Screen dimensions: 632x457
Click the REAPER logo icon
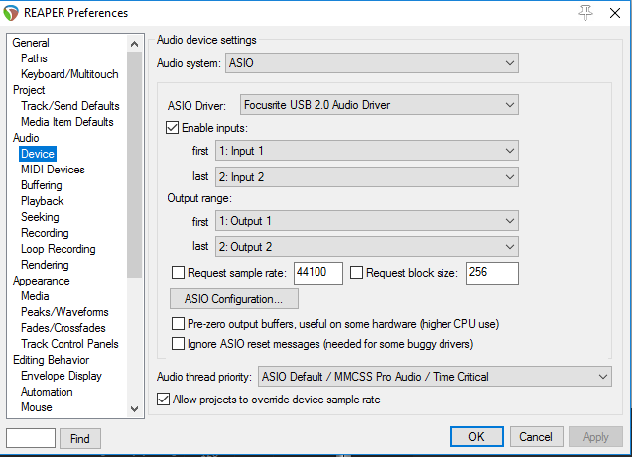tap(11, 13)
